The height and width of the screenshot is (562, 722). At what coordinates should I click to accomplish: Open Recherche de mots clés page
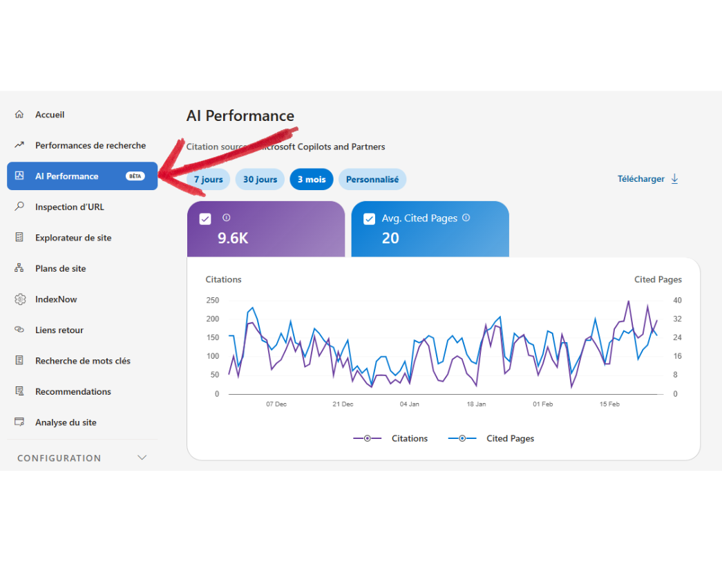(82, 361)
